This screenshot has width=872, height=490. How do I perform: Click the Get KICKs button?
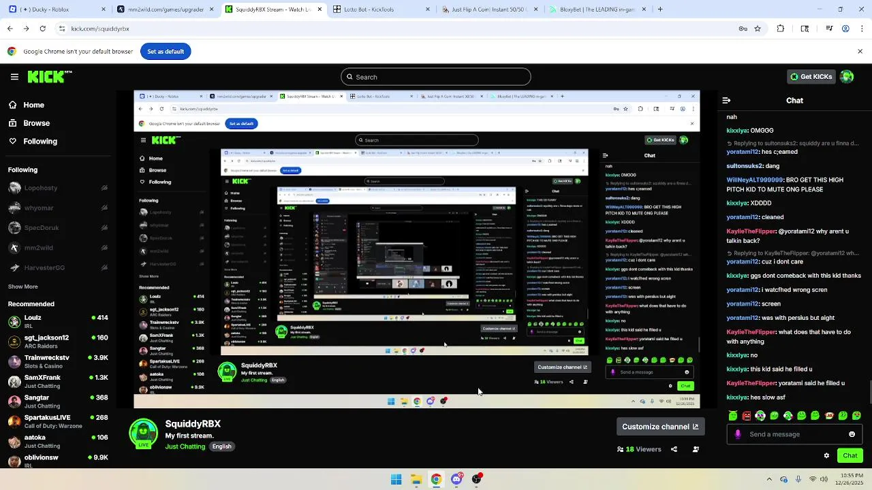coord(811,77)
